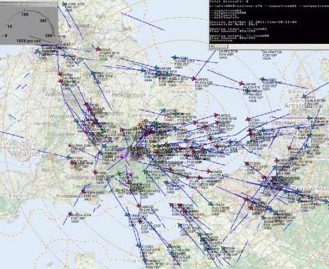Select the red KLM1498 aircraft over the North Sea
This screenshot has height=269, width=329.
coord(241,84)
